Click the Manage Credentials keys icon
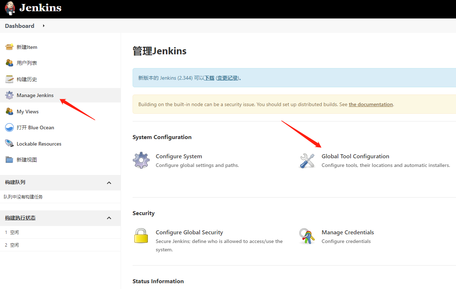Screen dimensions: 456x289 (x=307, y=236)
